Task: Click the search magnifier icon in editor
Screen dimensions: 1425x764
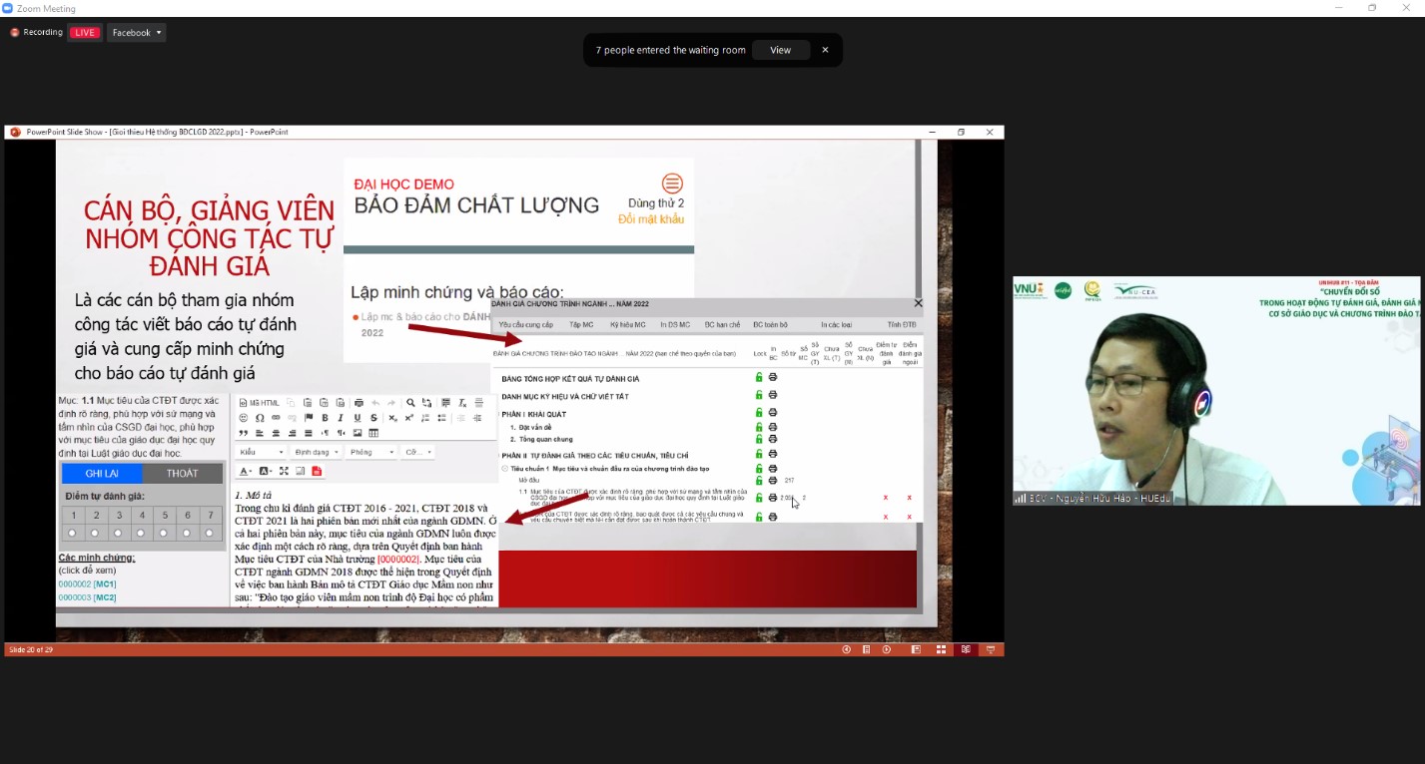Action: pos(410,403)
